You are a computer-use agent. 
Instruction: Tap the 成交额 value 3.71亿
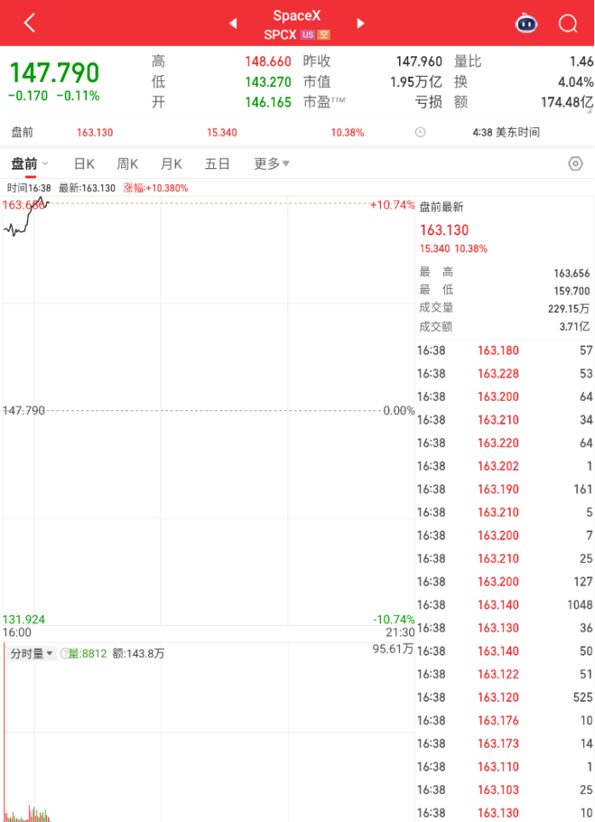tap(575, 327)
